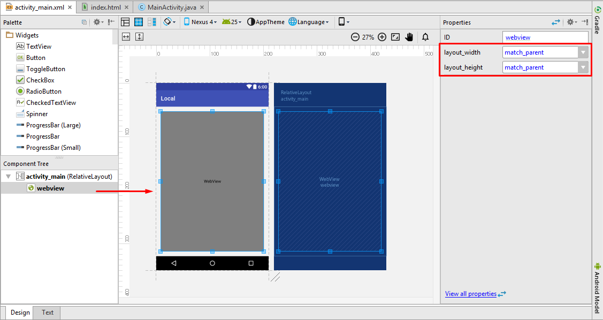The image size is (603, 320).
Task: Click the zoom-to-fit screen icon
Action: 395,37
